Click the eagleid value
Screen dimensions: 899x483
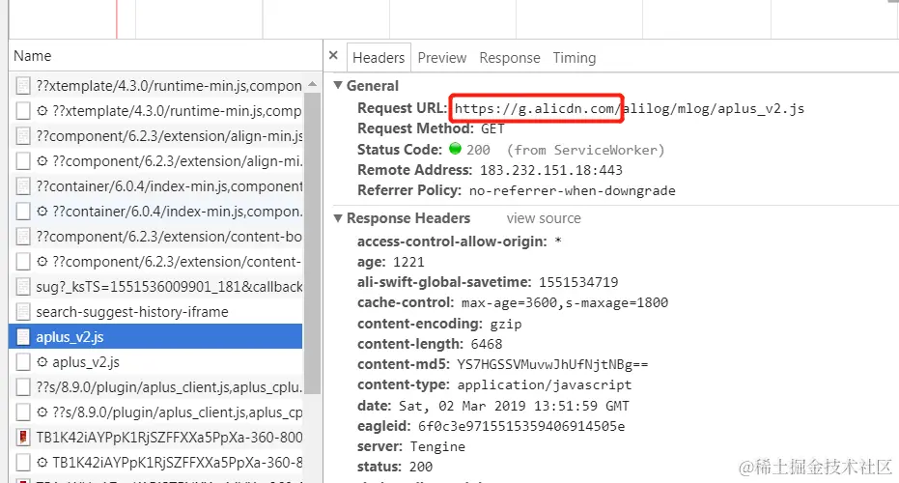click(521, 426)
